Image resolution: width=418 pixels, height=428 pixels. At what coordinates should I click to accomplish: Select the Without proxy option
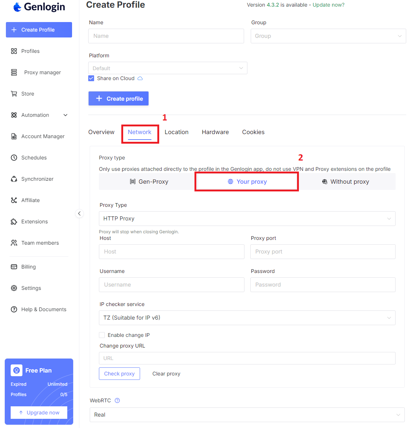(x=346, y=181)
